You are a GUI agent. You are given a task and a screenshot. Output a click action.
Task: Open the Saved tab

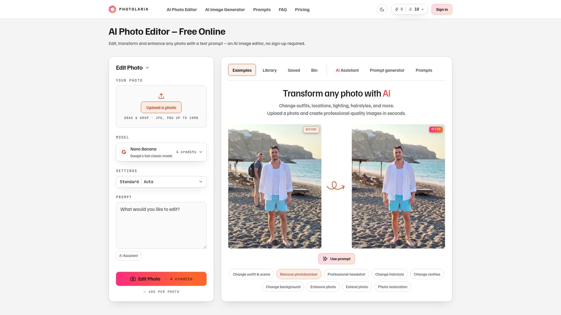pyautogui.click(x=294, y=70)
